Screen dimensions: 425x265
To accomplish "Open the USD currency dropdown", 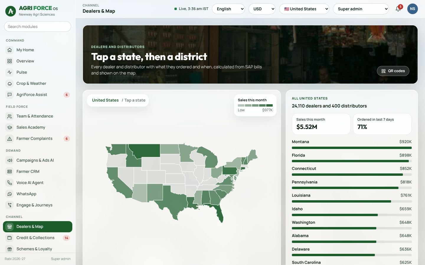I will pos(262,9).
